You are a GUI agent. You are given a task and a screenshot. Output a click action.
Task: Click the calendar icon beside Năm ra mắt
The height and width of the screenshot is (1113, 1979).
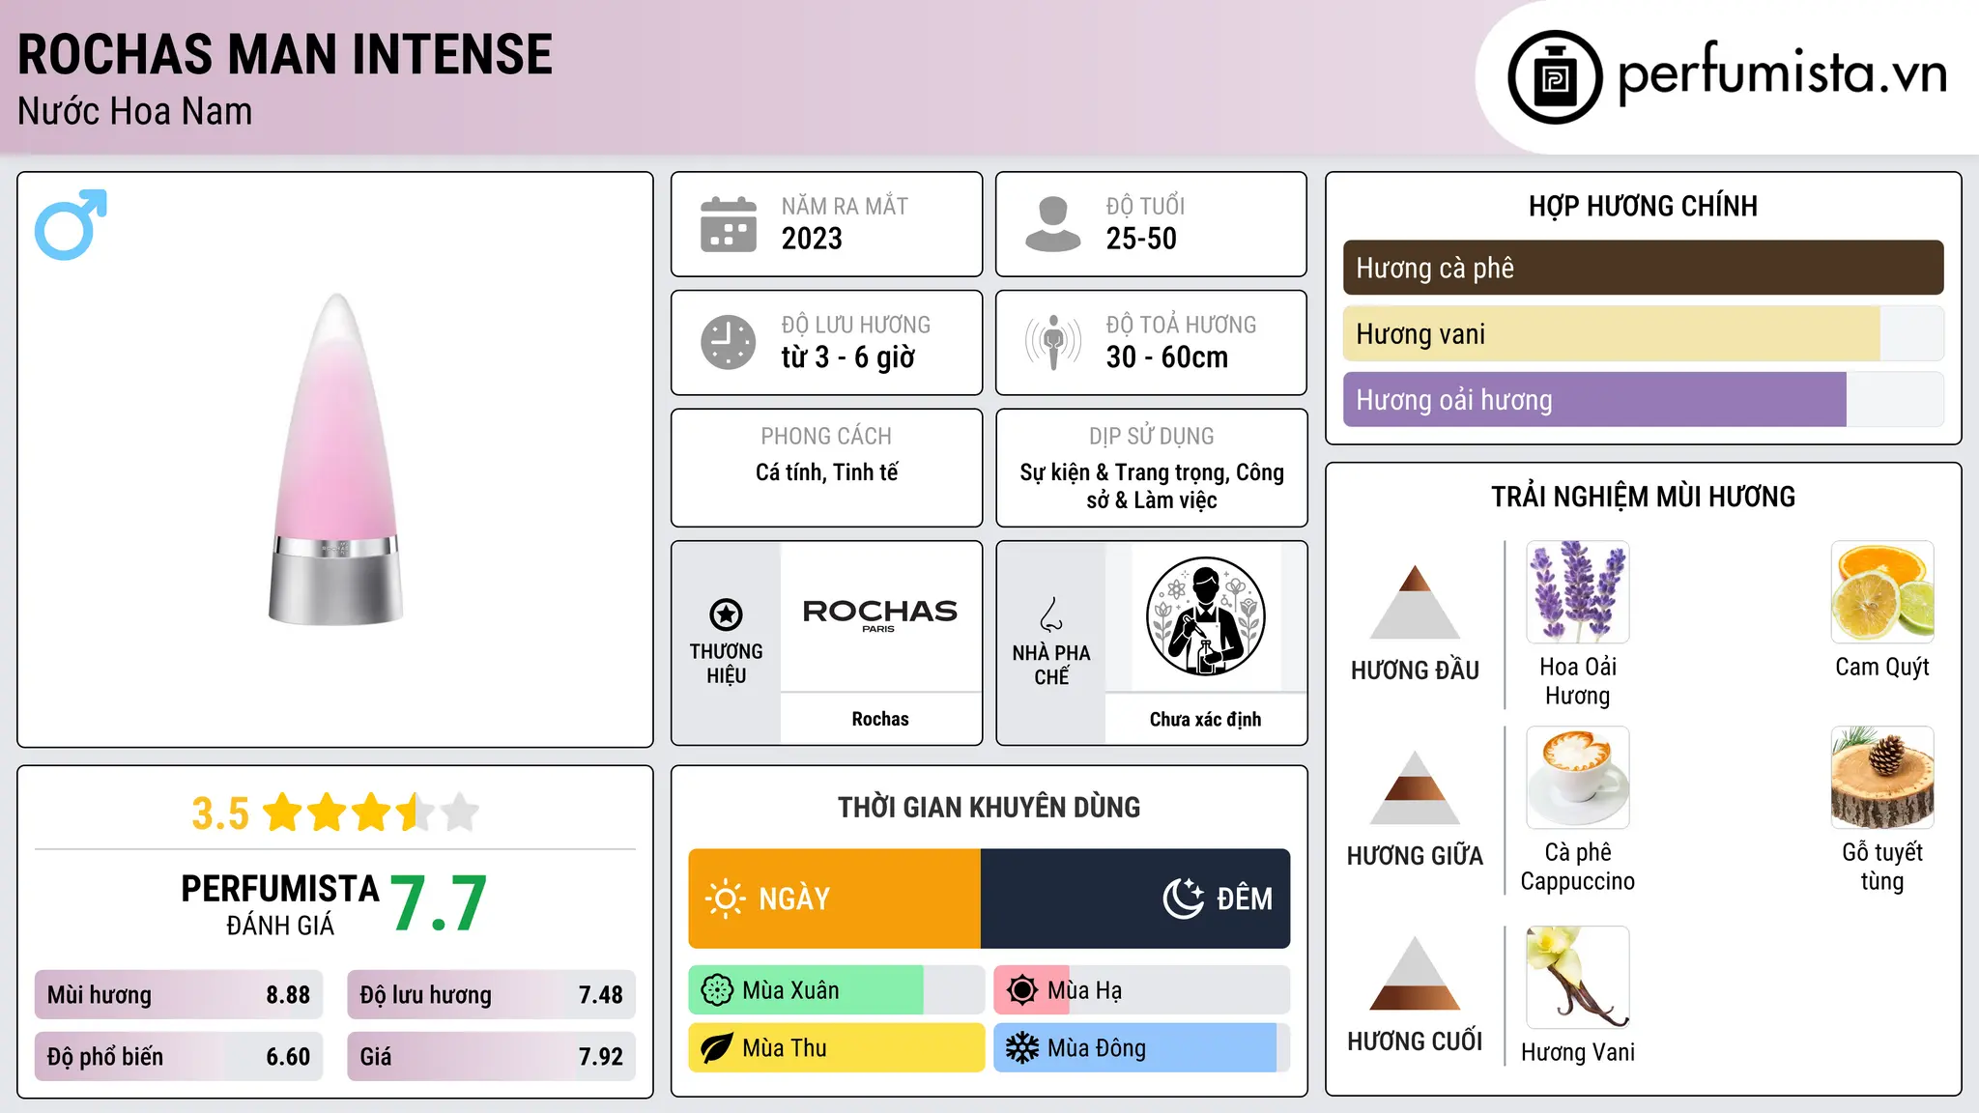[729, 224]
